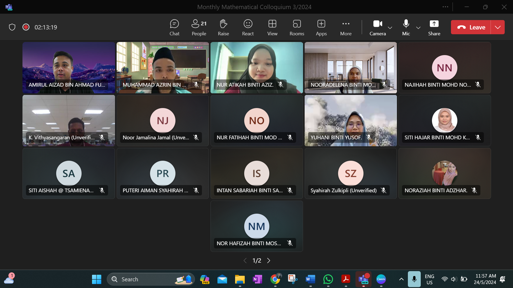Open Canva from taskbar

tap(381, 279)
